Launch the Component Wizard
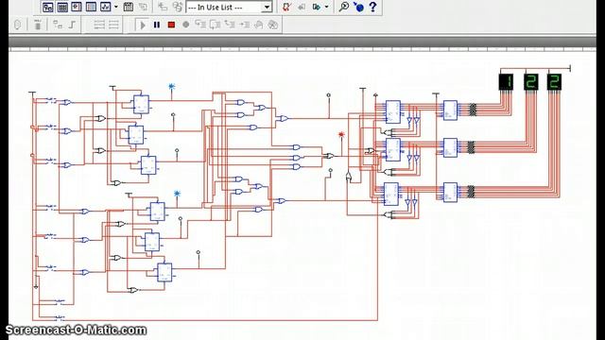 coord(163,7)
